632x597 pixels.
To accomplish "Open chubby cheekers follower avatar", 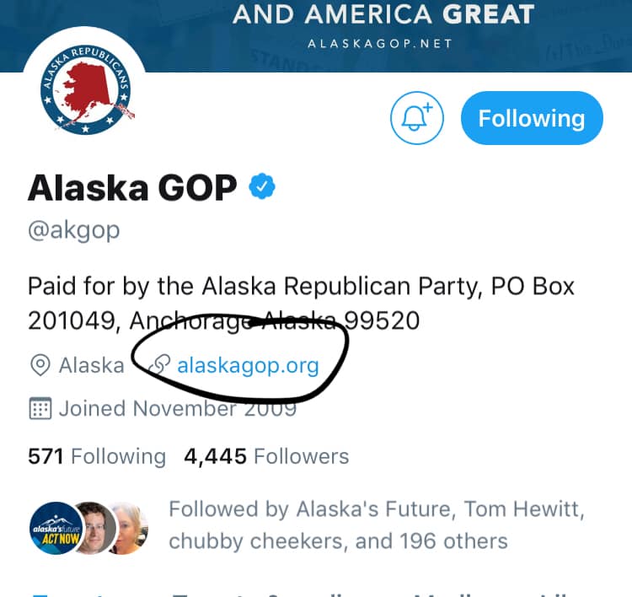I will [x=131, y=528].
